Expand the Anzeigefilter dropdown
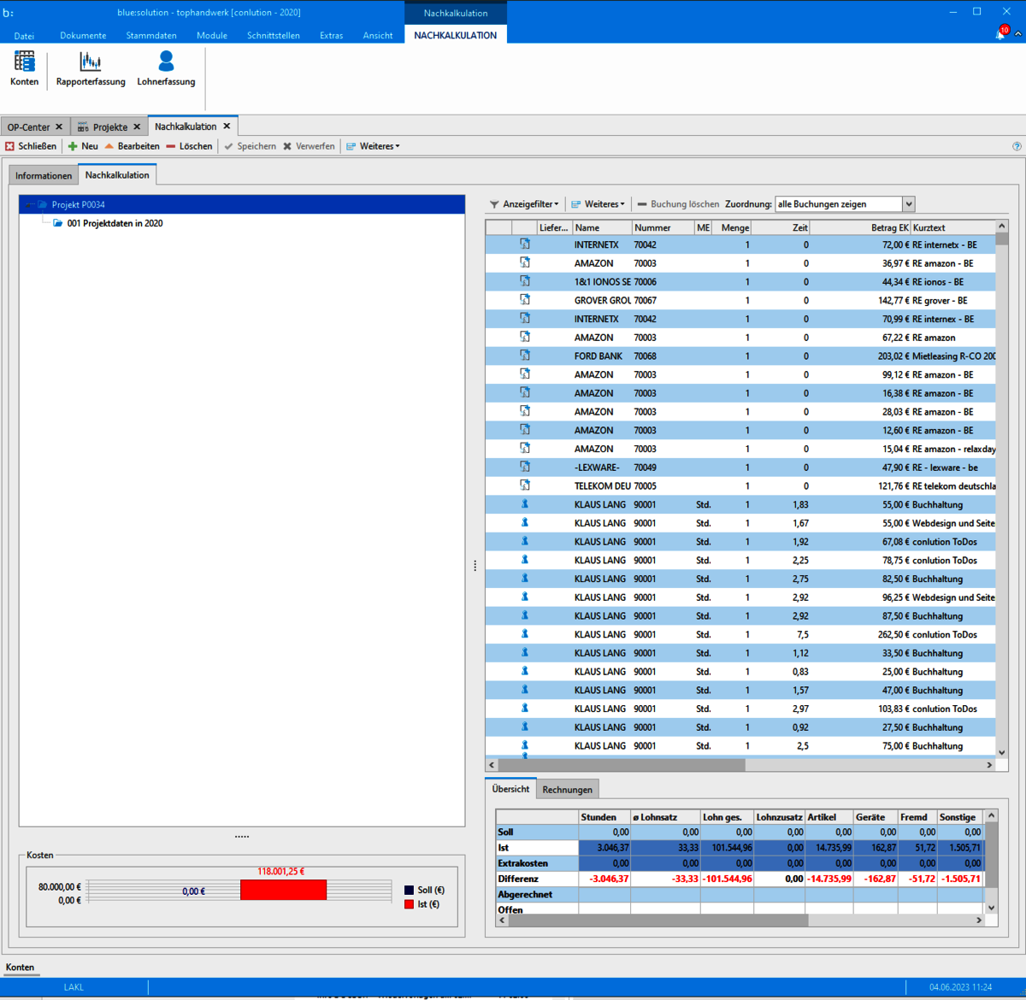1026x1000 pixels. pos(524,204)
